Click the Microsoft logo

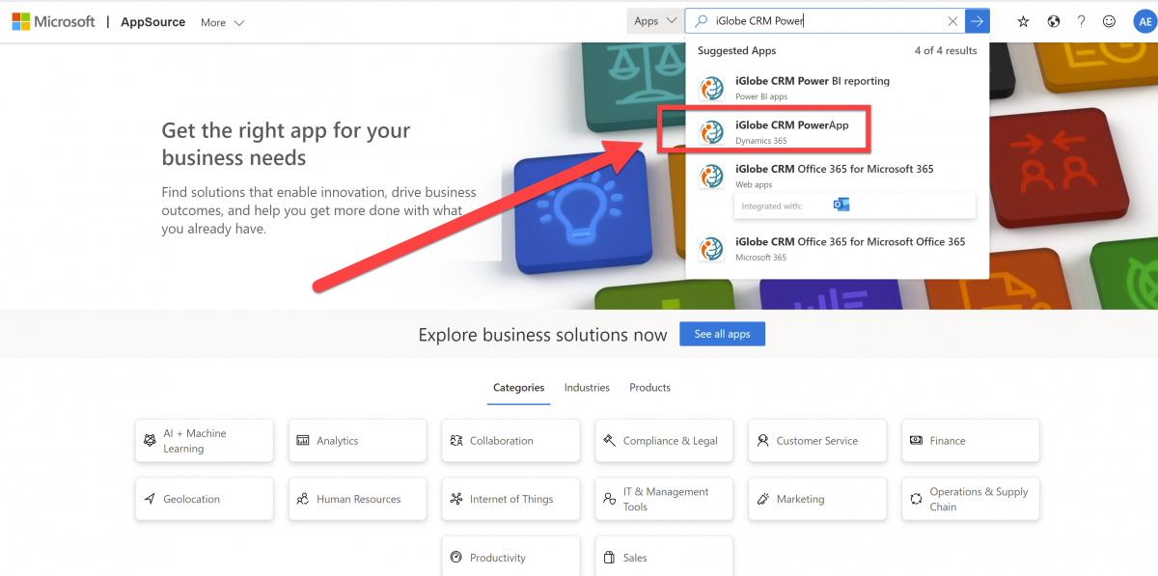[x=53, y=21]
